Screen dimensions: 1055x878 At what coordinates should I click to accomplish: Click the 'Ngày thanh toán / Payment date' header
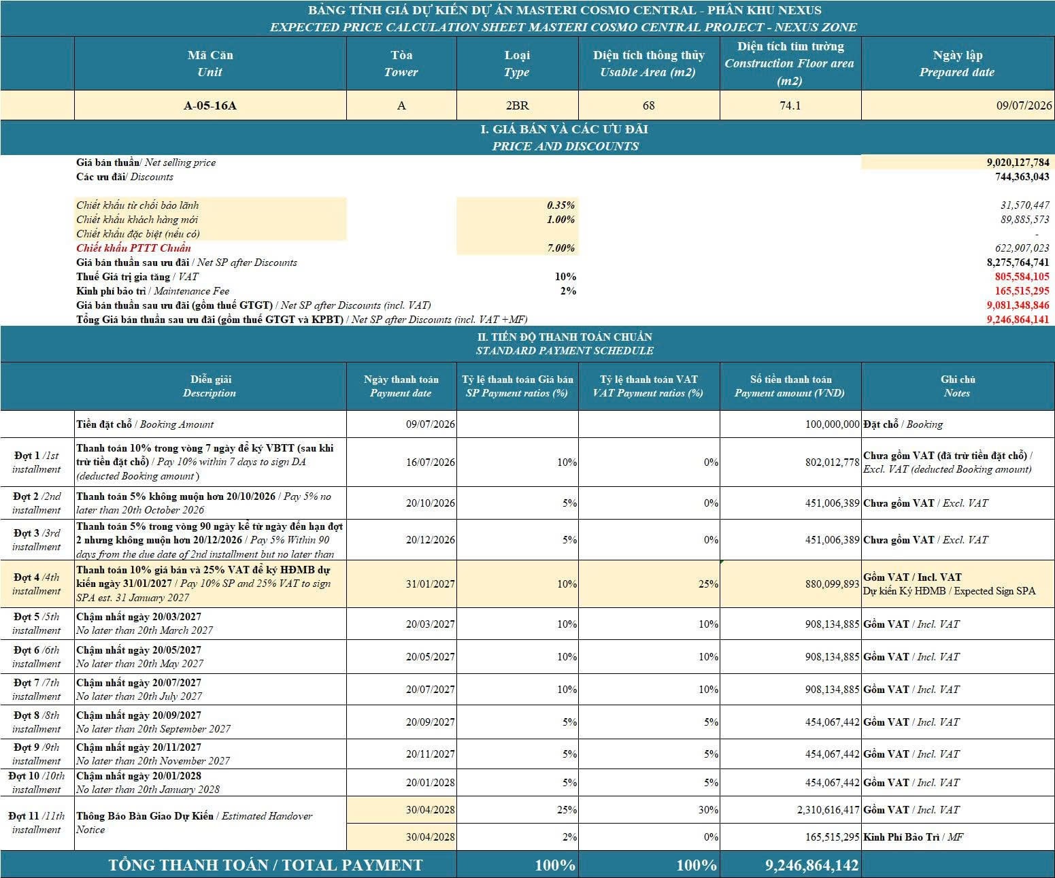(401, 386)
